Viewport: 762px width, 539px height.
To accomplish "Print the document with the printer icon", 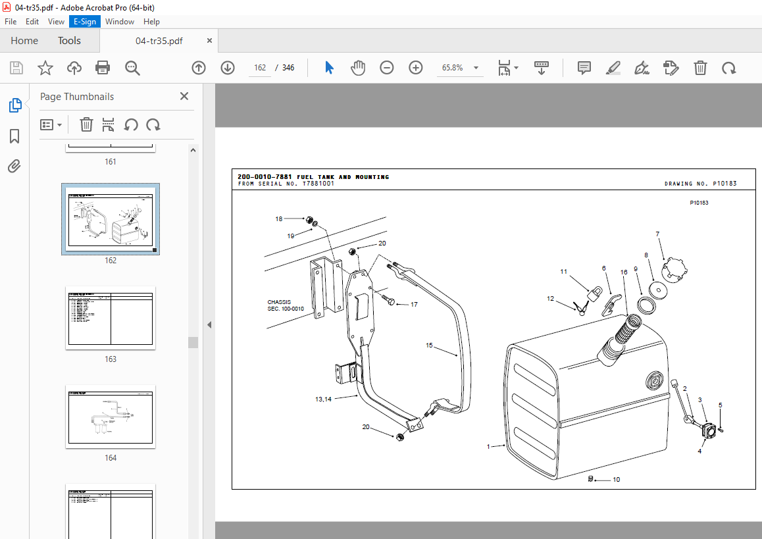I will coord(103,68).
